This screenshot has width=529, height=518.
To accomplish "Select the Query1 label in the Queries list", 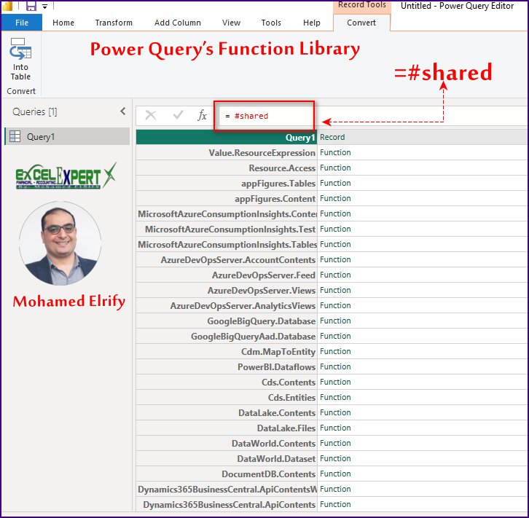I will (x=41, y=136).
